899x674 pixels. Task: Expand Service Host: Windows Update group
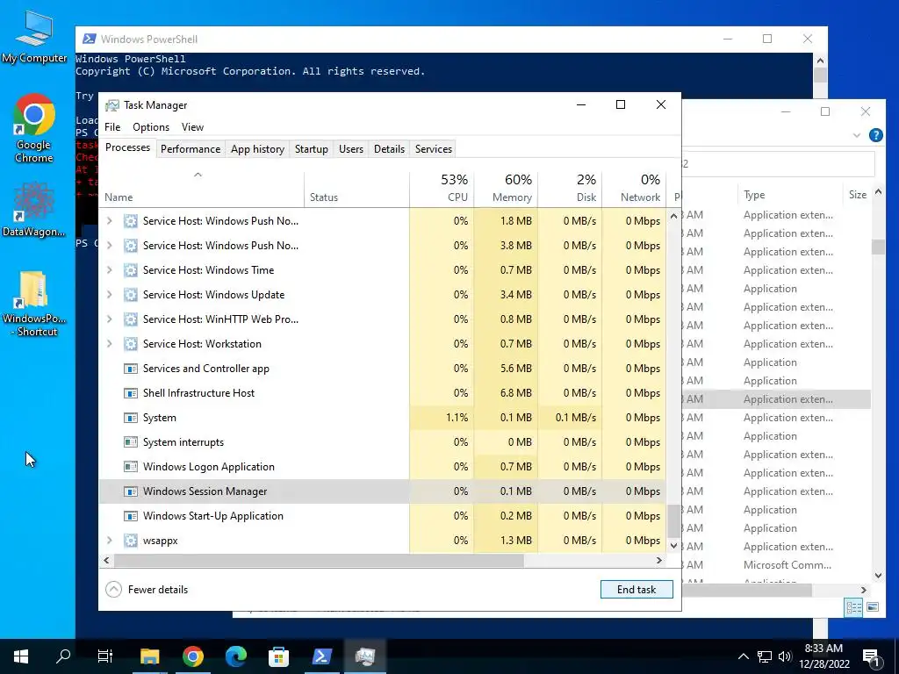click(x=110, y=295)
